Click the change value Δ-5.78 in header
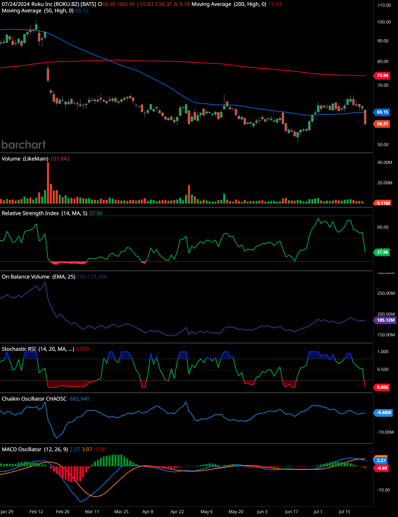 pyautogui.click(x=182, y=4)
